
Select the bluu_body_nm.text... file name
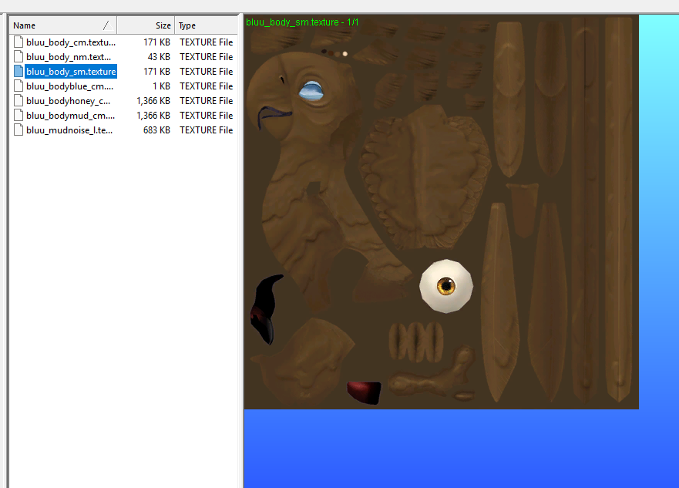coord(69,57)
